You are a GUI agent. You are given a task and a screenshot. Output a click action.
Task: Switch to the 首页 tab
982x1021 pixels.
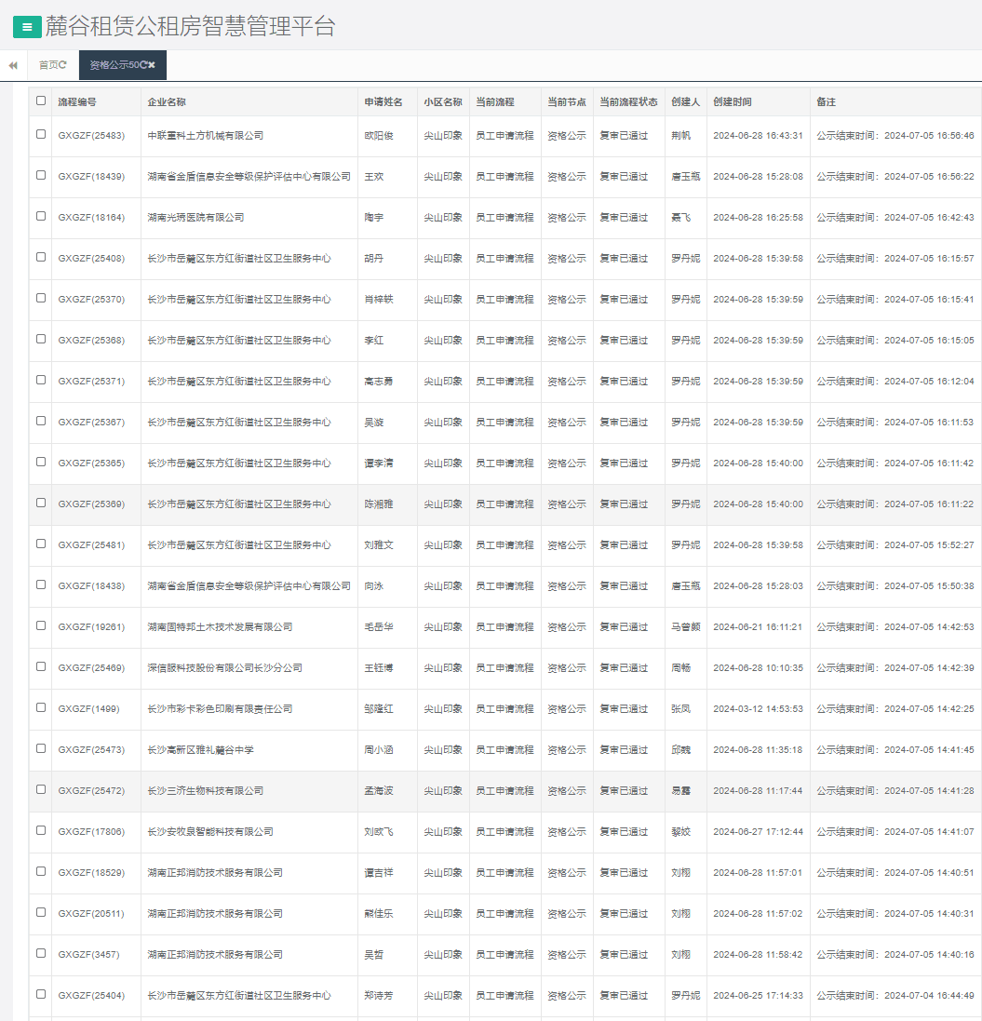coord(47,65)
